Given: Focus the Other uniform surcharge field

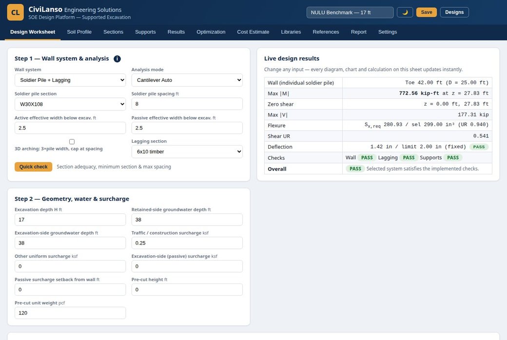Looking at the screenshot, I should [70, 266].
